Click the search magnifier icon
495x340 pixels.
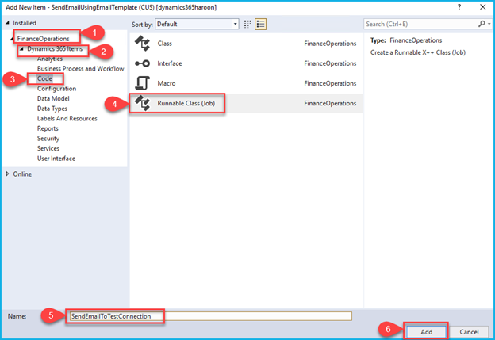pos(482,25)
